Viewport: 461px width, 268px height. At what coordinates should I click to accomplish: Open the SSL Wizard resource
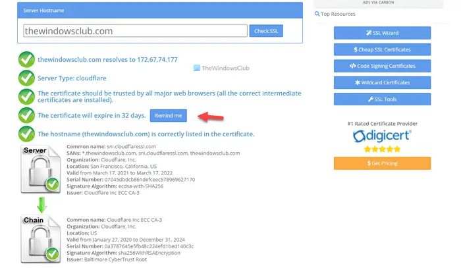pos(382,33)
